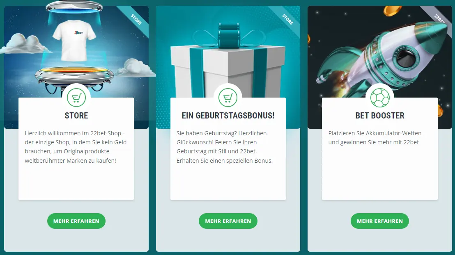Click the STORE ribbon on T-shirt card

(x=136, y=19)
